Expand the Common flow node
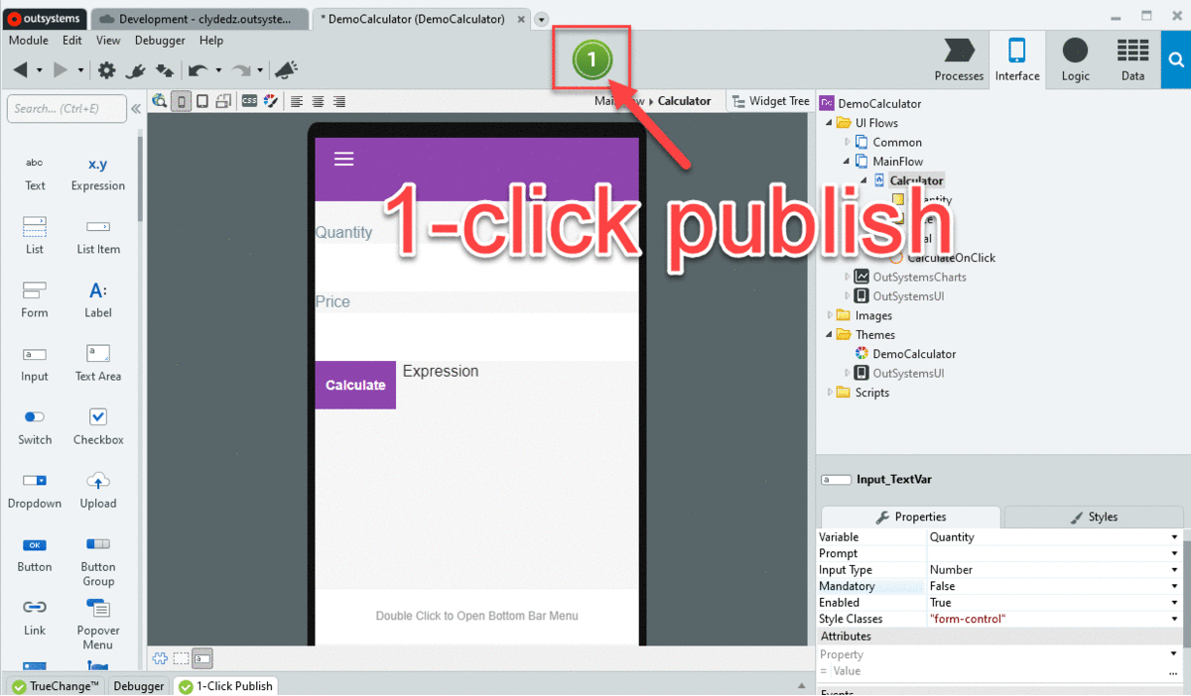Image resolution: width=1191 pixels, height=696 pixels. (848, 142)
